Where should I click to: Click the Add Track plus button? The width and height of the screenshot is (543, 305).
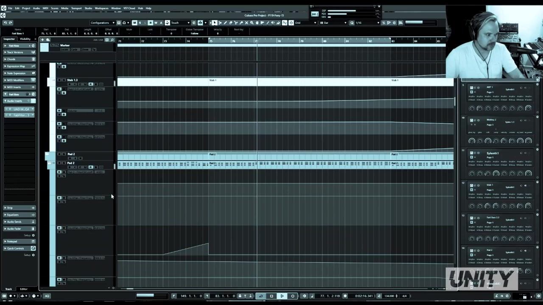[x=42, y=40]
